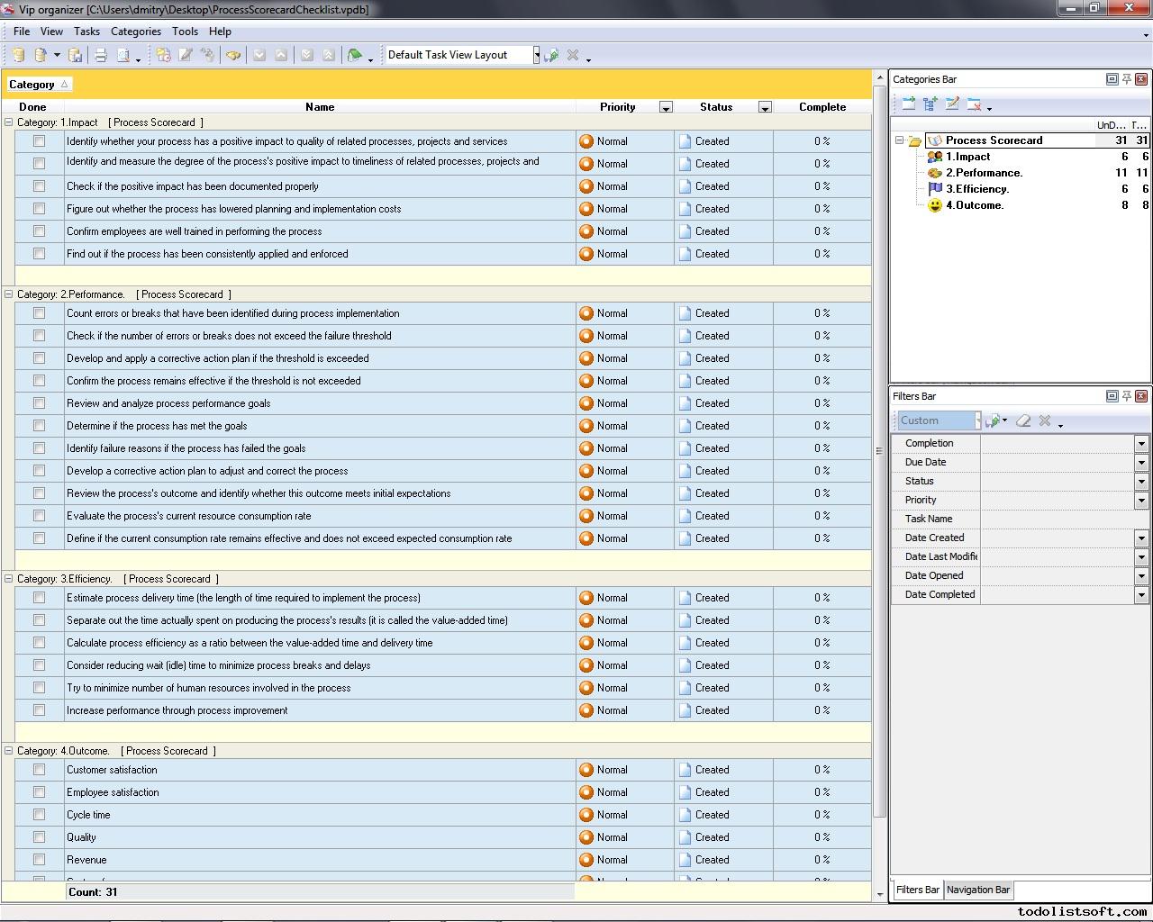Click the Print icon in the toolbar

point(101,56)
